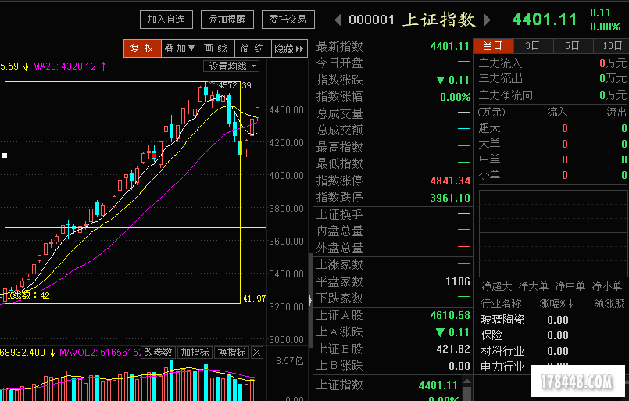
Task: Switch to 简约 view
Action: coord(252,48)
